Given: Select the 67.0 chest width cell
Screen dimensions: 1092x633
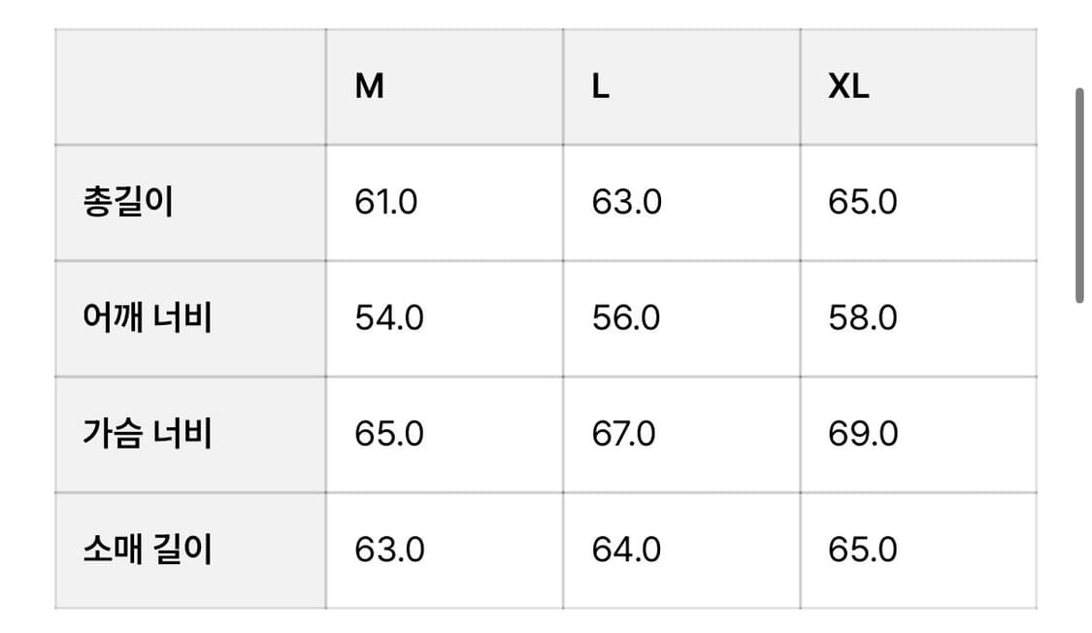Looking at the screenshot, I should pyautogui.click(x=626, y=434).
